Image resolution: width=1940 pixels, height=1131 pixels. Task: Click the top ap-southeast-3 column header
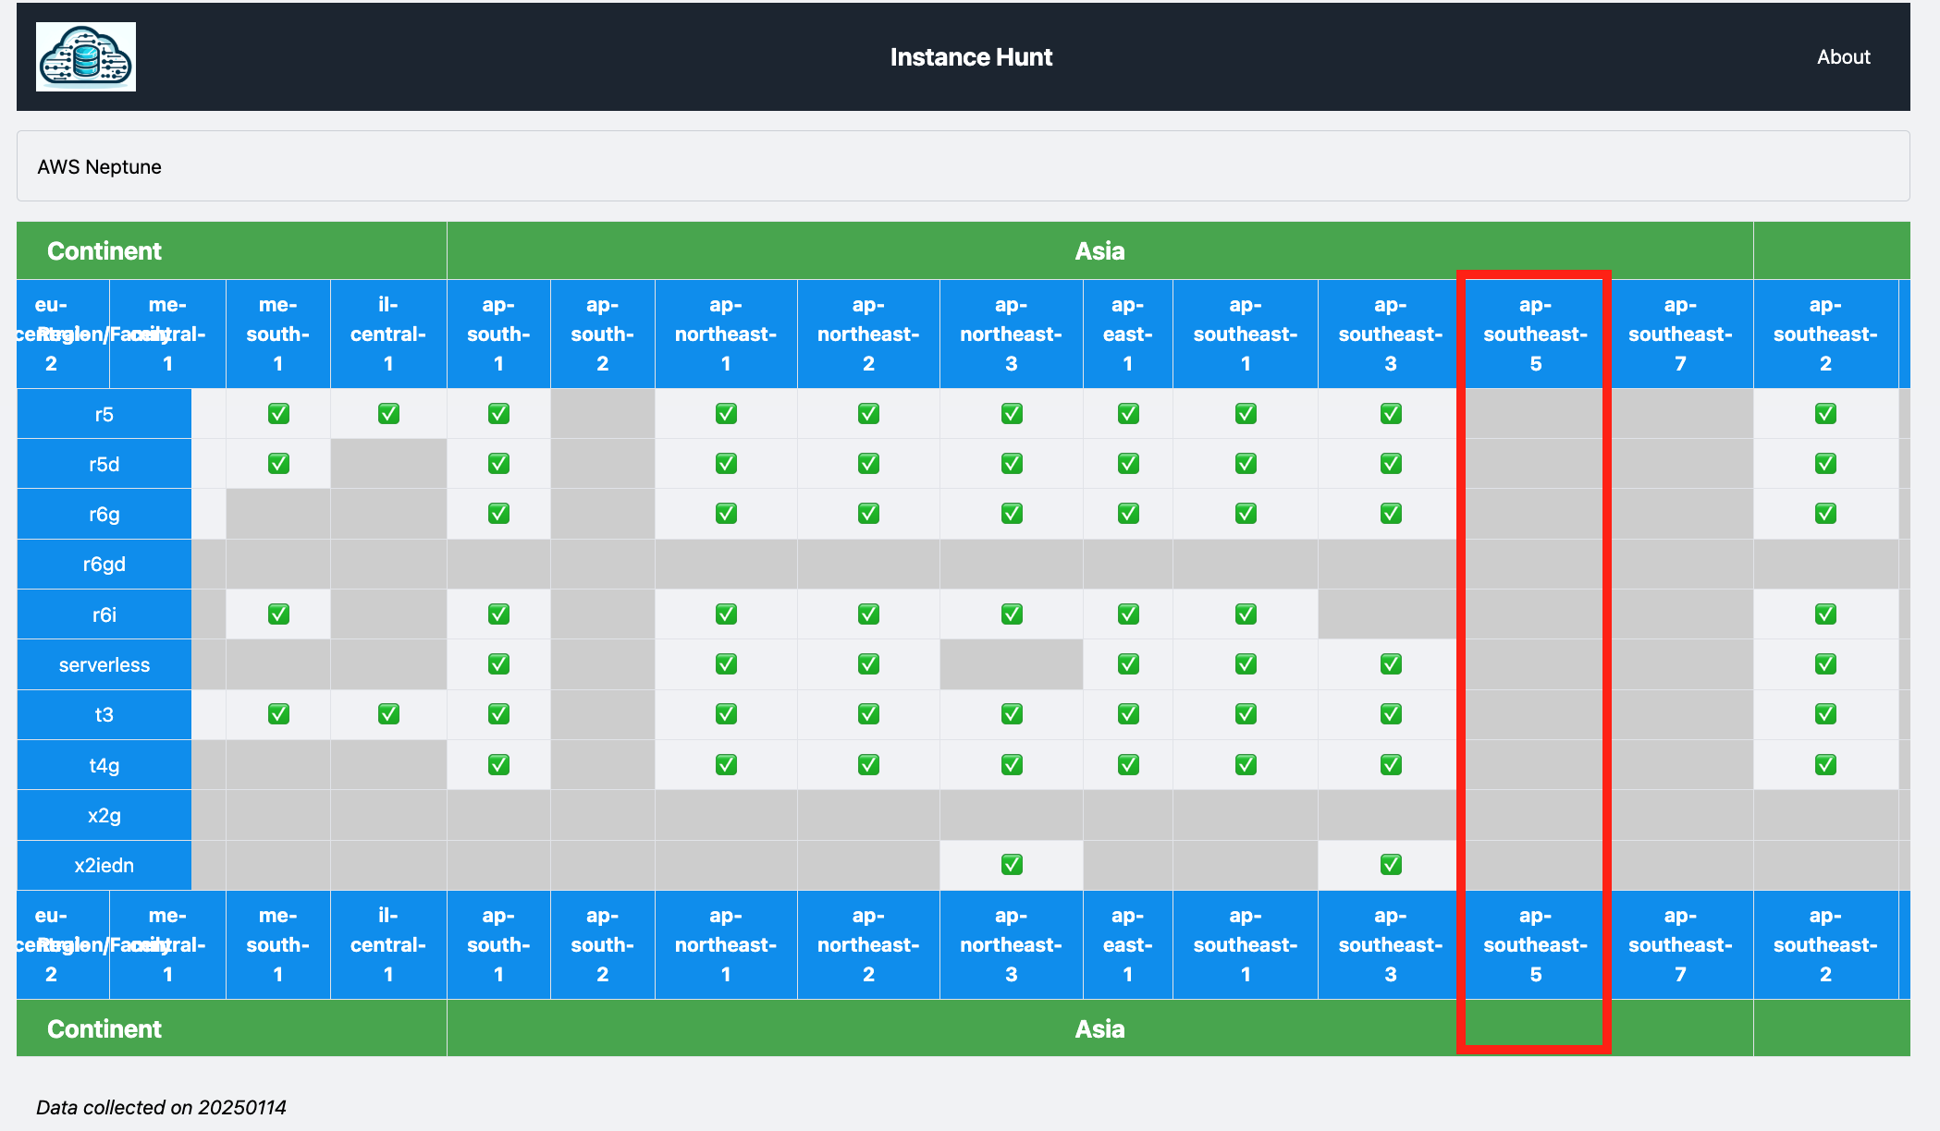pos(1391,334)
